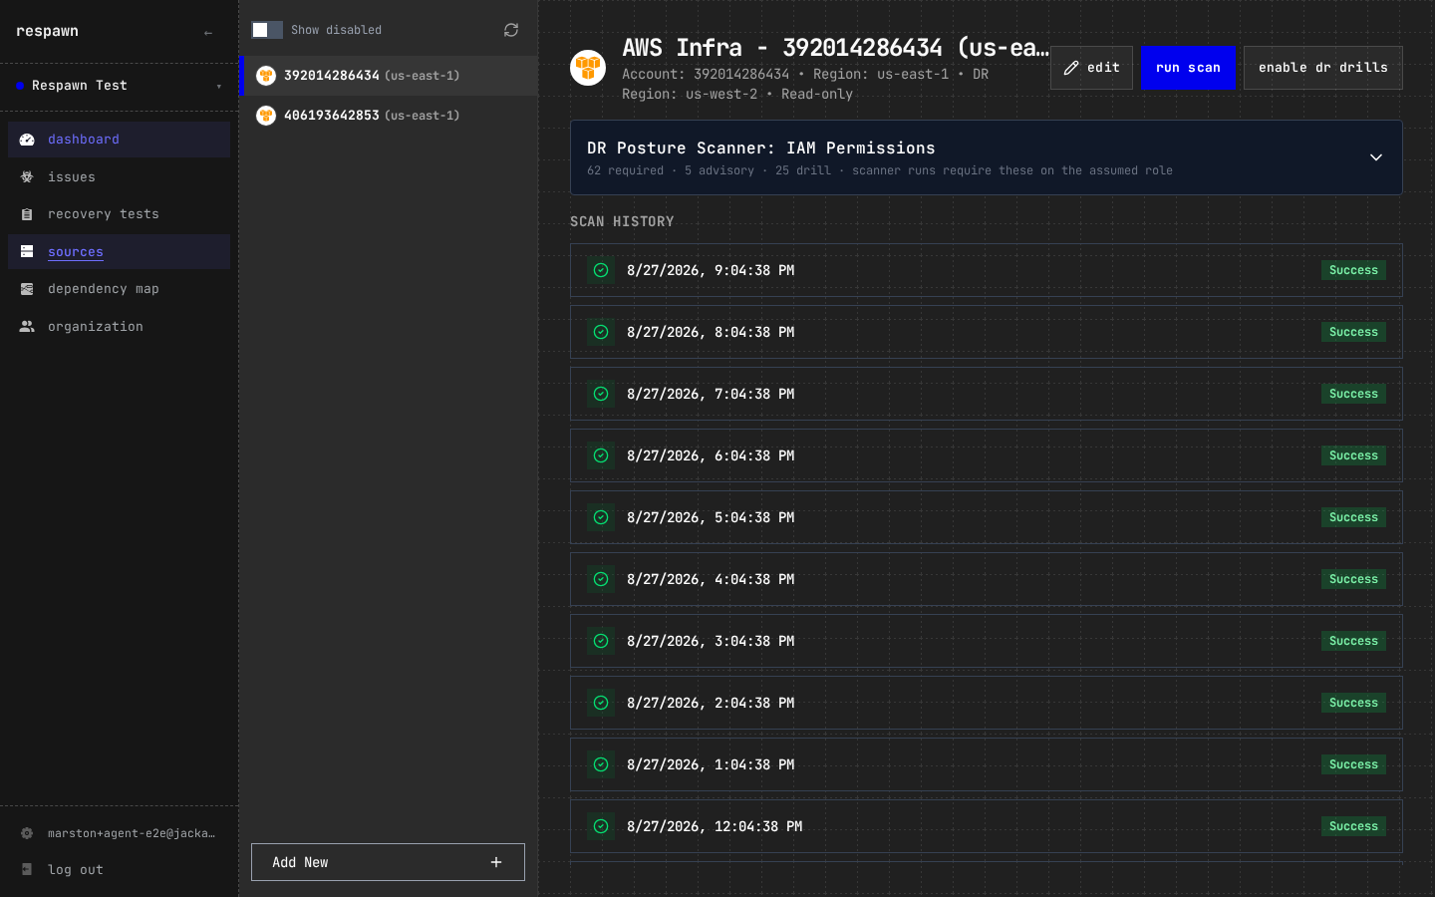Open the 8/27/2026, 4:04:38 PM scan entry
Screen dimensions: 1435x897
click(987, 579)
